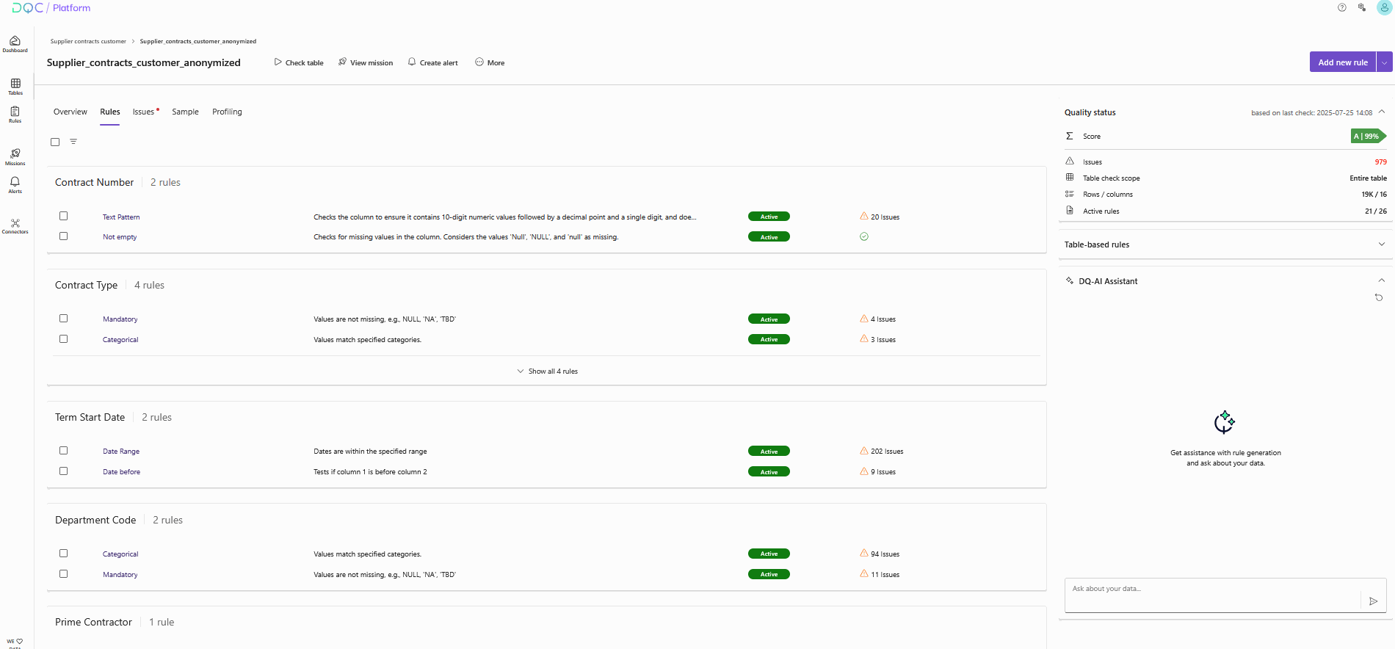Click the DQC Platform logo
This screenshot has height=649, width=1395.
(x=51, y=8)
